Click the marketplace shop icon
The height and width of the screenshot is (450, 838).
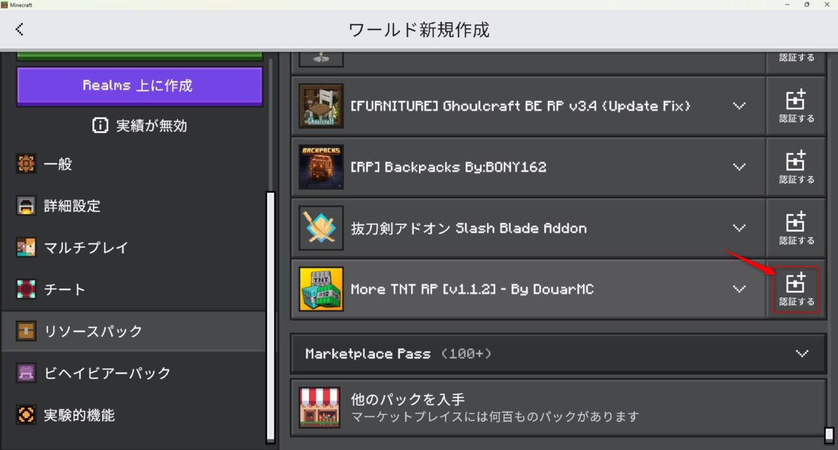[x=319, y=407]
